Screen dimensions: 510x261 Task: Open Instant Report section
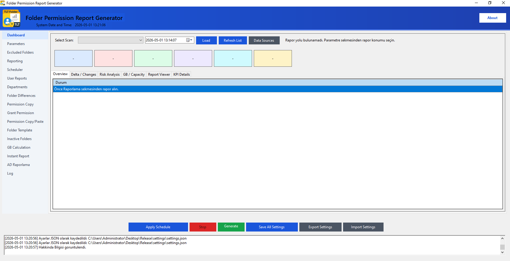[x=25, y=156]
